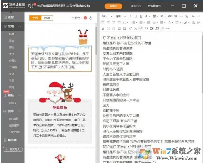Open the 自定义 templates
203x163 pixels.
coord(13,103)
